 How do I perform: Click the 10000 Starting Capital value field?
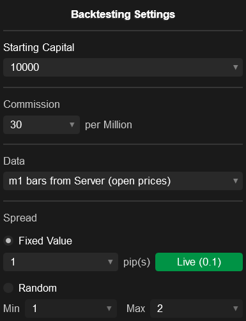[x=123, y=68]
